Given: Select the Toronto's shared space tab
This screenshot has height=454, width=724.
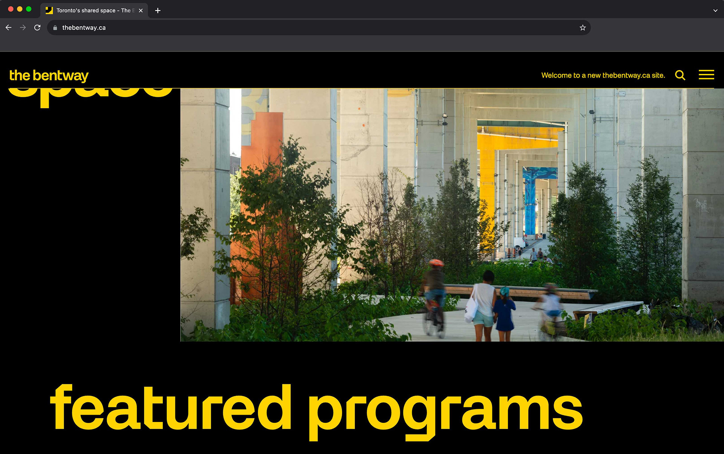Looking at the screenshot, I should click(90, 11).
